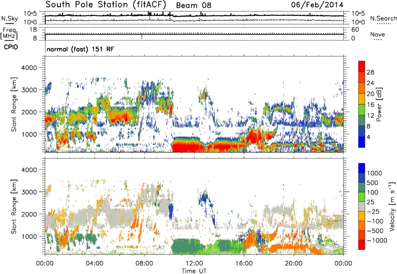The image size is (397, 274).
Task: Click the 'CPID' label
Action: coord(11,47)
